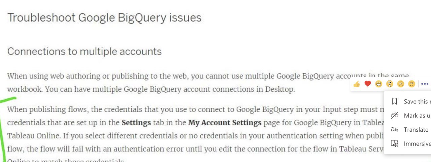Click the immersive reader book-speaker icon
The image size is (431, 162).
[395, 144]
